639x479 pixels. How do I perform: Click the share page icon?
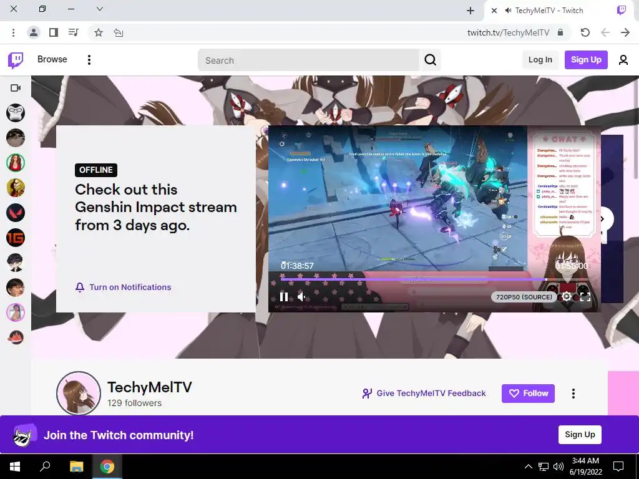tap(119, 32)
